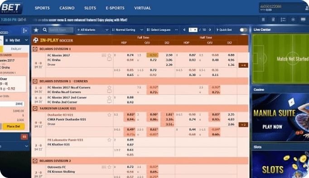Go to the SLOTS section
Image resolution: width=309 pixels, height=178 pixels.
(90, 8)
